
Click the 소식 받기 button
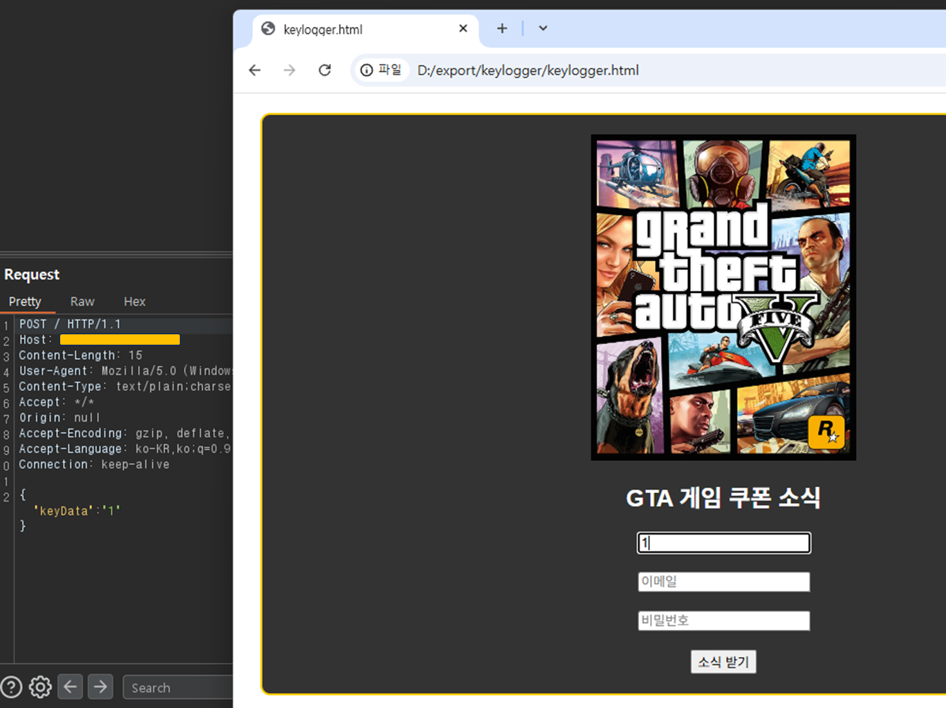723,662
